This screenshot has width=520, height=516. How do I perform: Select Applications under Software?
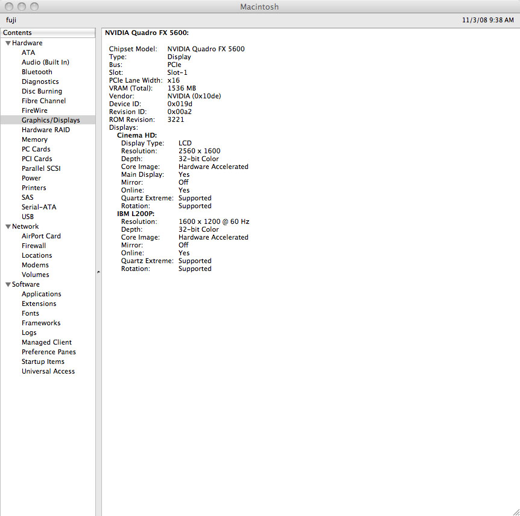[42, 294]
